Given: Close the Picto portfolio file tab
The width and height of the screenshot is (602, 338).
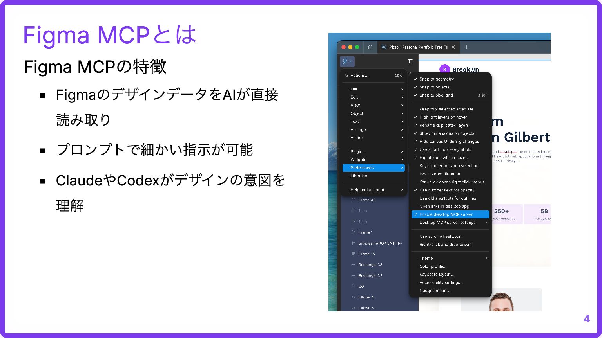Looking at the screenshot, I should coord(453,47).
